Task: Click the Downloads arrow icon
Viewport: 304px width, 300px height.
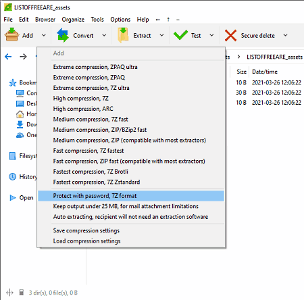Action: tap(20, 124)
